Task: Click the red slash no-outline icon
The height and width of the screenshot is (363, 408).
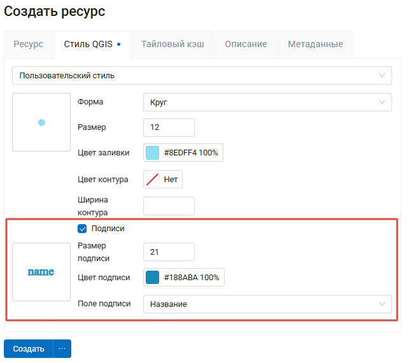Action: [x=152, y=180]
